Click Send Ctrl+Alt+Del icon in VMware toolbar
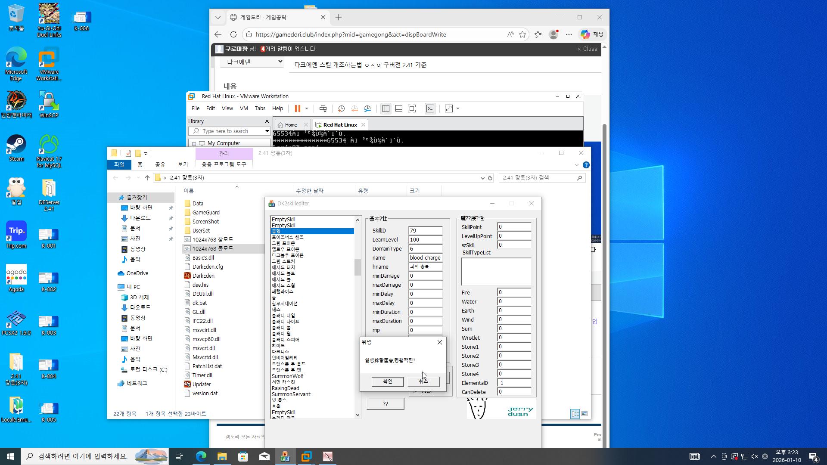This screenshot has width=827, height=465. (x=323, y=108)
